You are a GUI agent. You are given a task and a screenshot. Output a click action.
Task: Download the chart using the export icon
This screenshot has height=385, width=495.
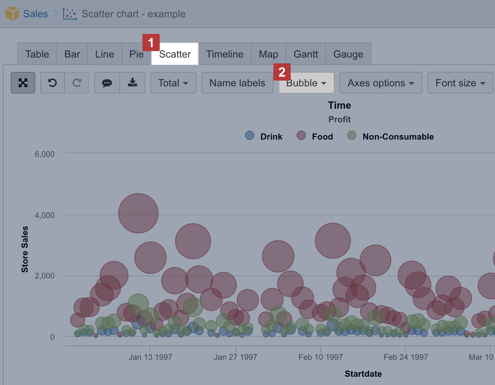[132, 83]
